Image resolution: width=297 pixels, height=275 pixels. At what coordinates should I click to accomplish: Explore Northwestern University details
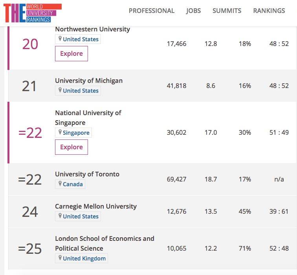(x=71, y=54)
